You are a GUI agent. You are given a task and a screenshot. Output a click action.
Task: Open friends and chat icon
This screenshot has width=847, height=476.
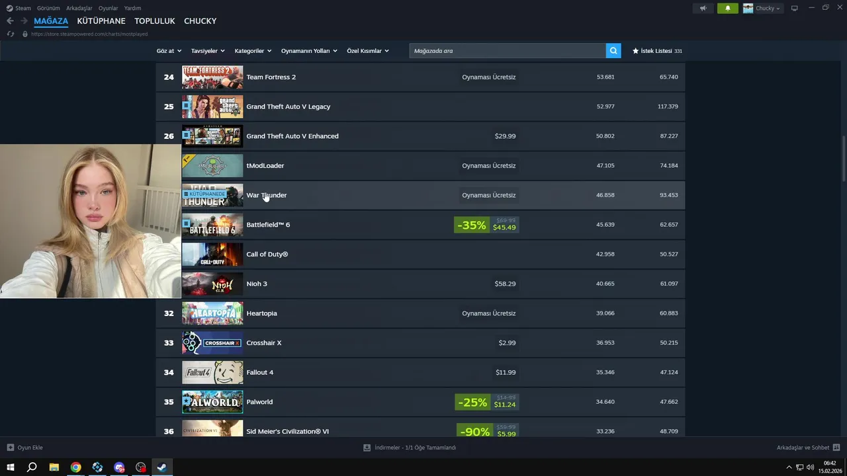click(836, 448)
